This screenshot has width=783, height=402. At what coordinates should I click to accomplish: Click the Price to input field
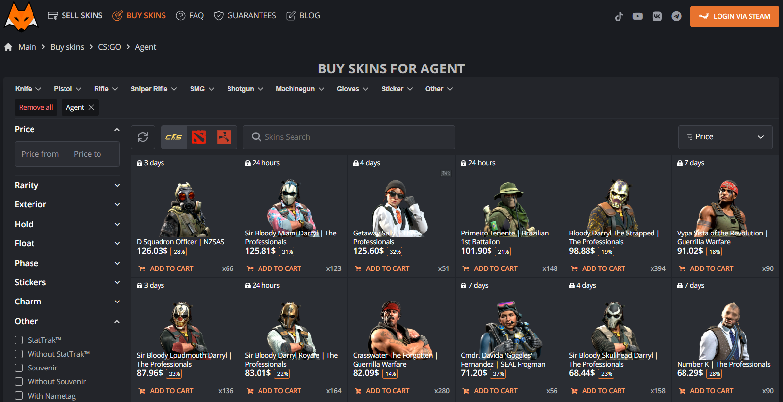click(93, 154)
